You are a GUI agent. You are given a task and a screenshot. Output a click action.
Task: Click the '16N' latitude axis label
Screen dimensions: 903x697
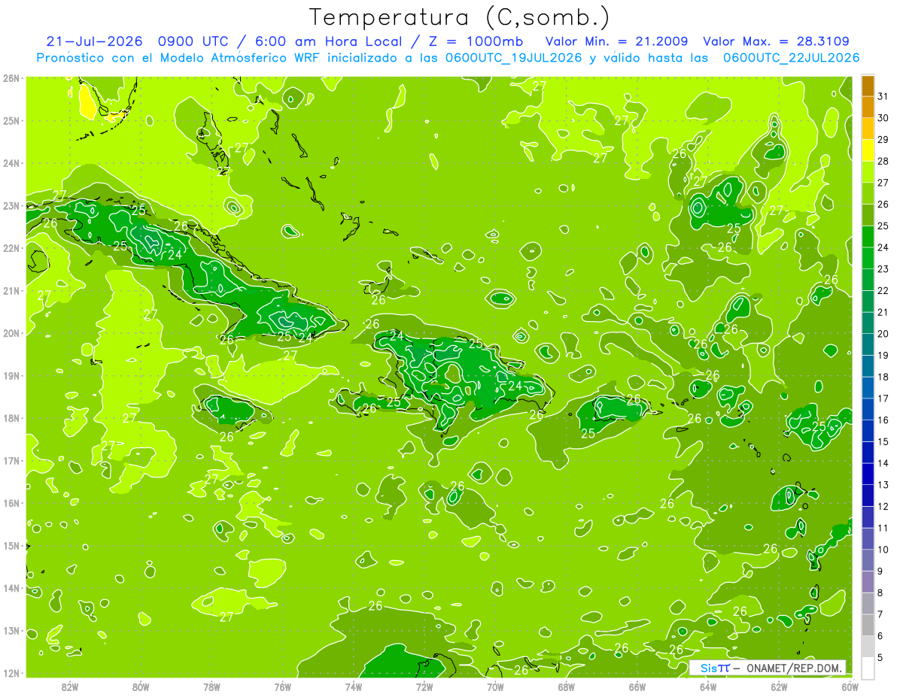(11, 503)
